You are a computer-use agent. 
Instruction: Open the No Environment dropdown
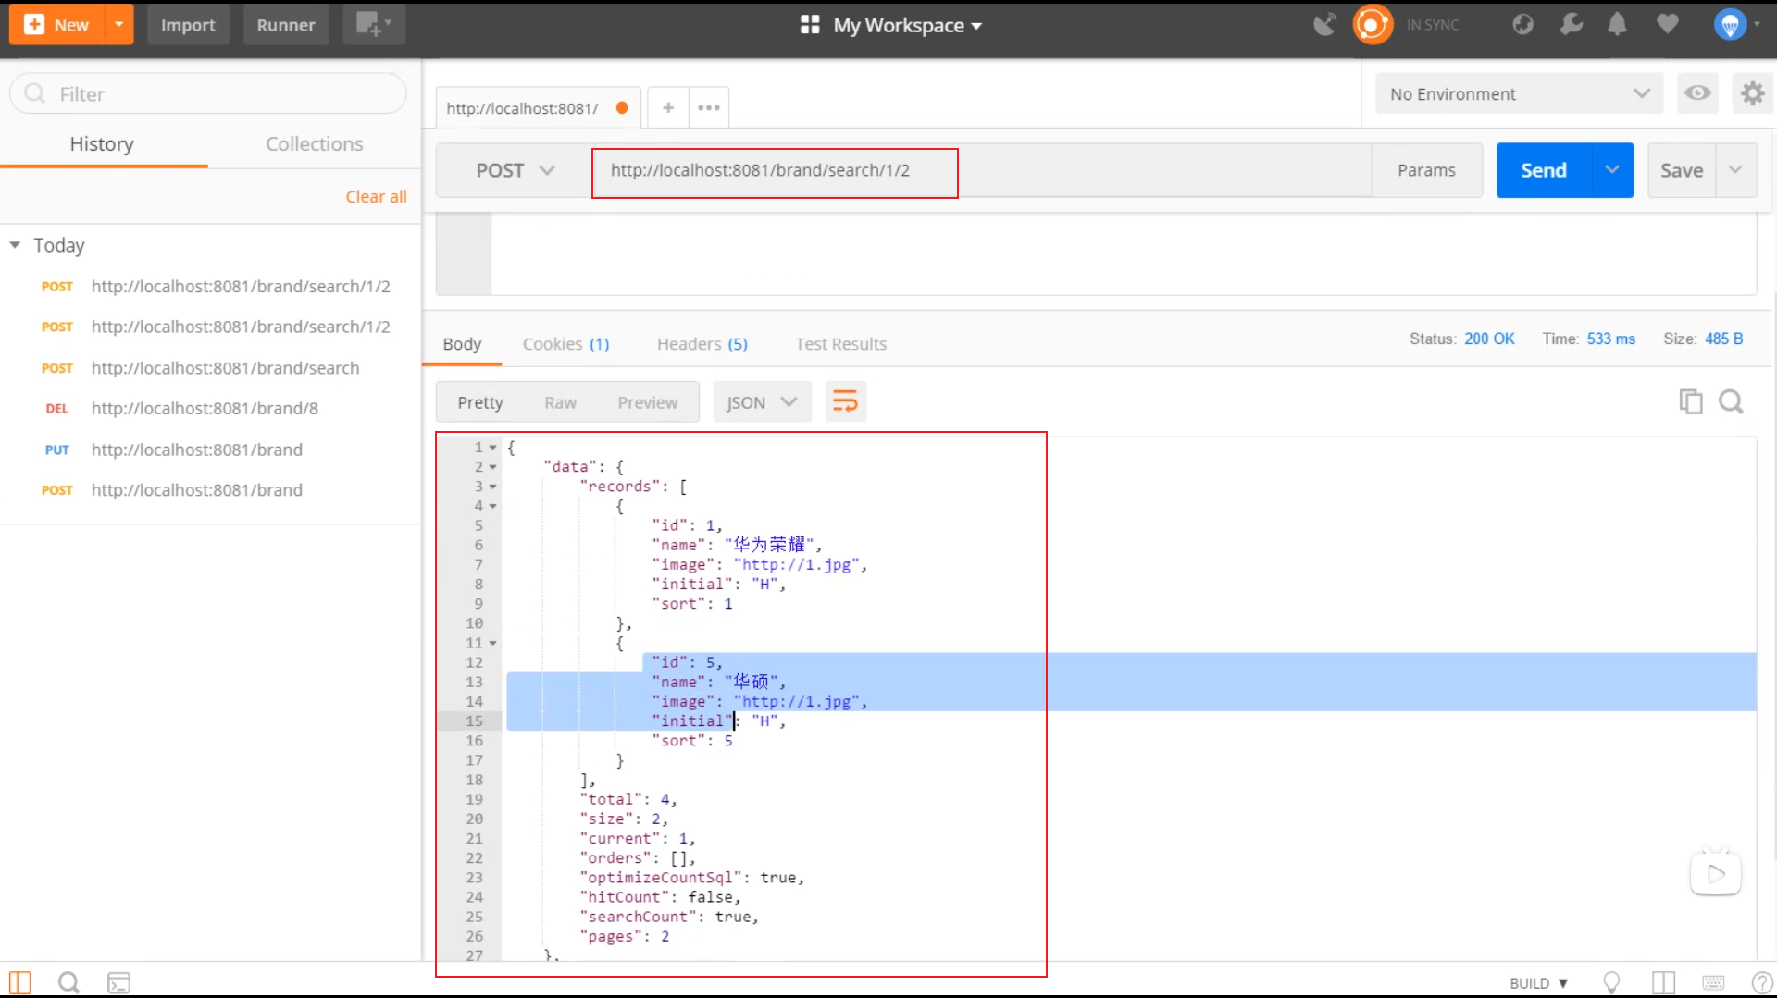tap(1519, 93)
